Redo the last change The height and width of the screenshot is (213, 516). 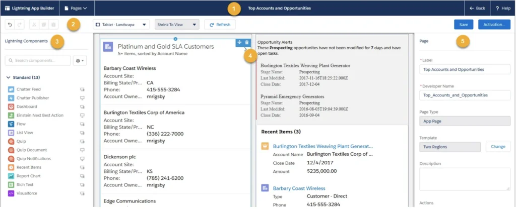tap(19, 25)
